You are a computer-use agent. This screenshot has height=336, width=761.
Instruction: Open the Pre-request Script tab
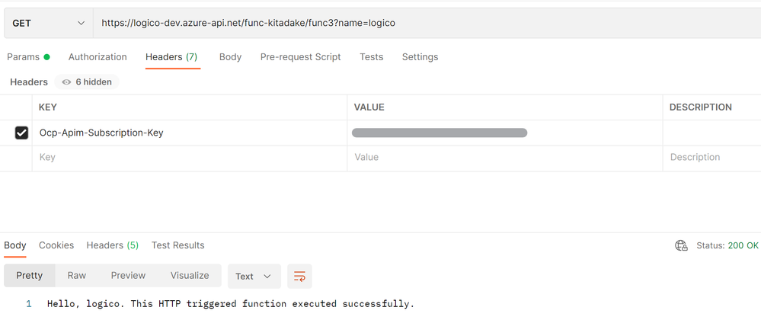(x=300, y=57)
